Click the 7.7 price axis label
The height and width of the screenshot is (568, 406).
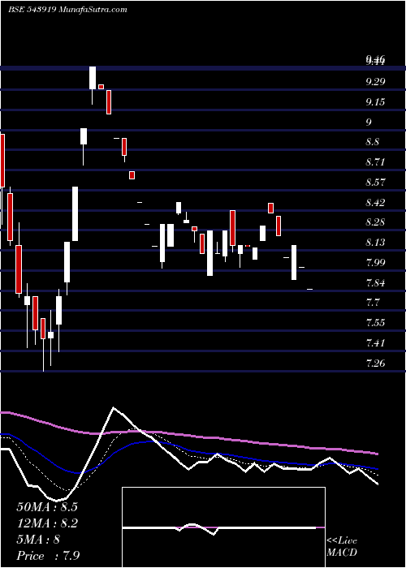pyautogui.click(x=372, y=303)
